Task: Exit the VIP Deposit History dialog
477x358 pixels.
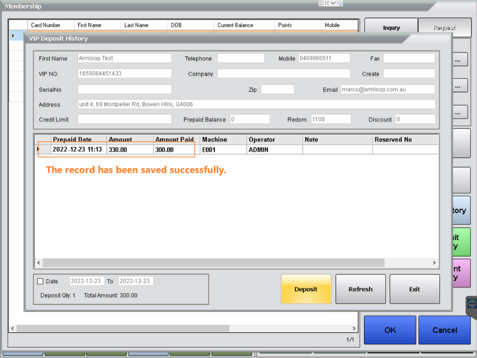Action: (414, 289)
